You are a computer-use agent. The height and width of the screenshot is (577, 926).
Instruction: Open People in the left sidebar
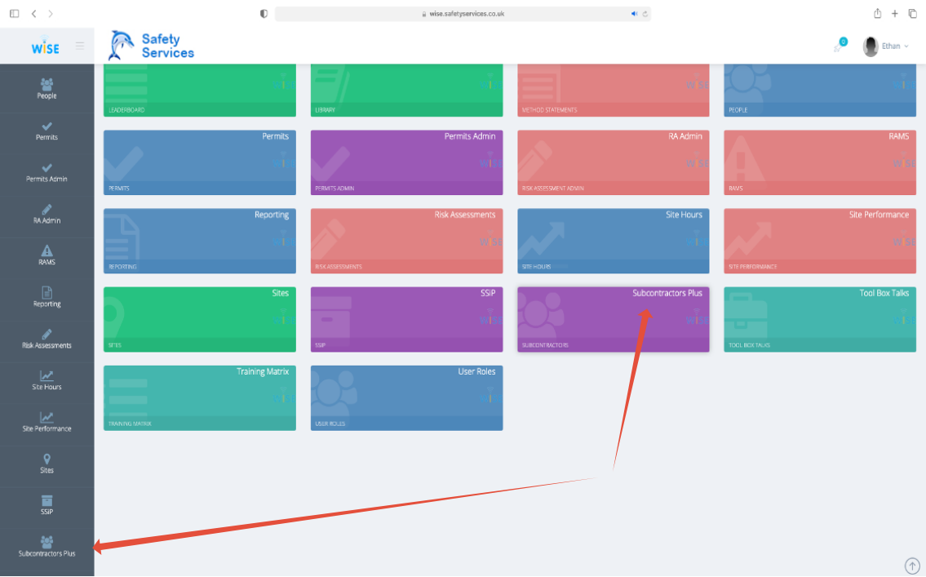47,89
